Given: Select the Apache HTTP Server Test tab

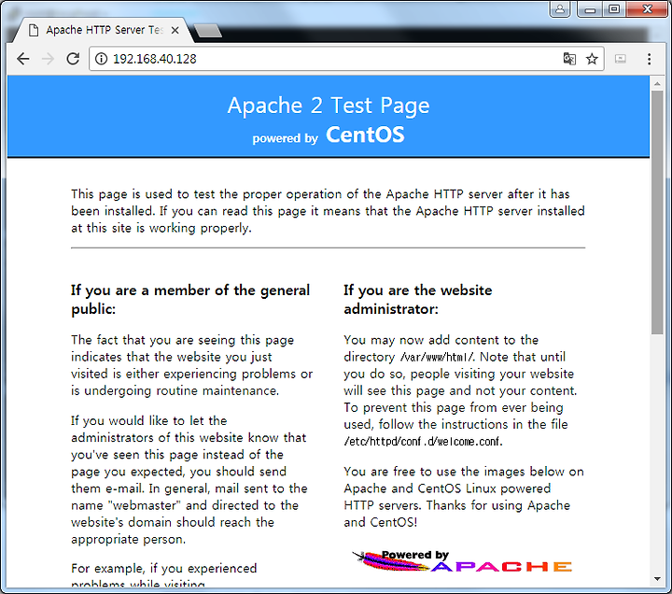Looking at the screenshot, I should [x=103, y=30].
